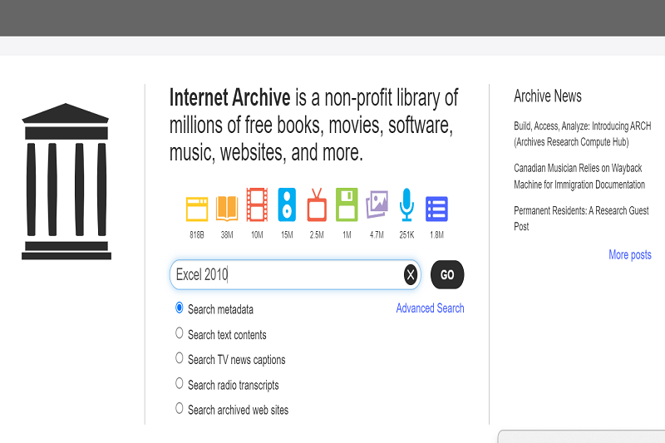Image resolution: width=665 pixels, height=443 pixels.
Task: Select Search archived web sites option
Action: pos(180,409)
